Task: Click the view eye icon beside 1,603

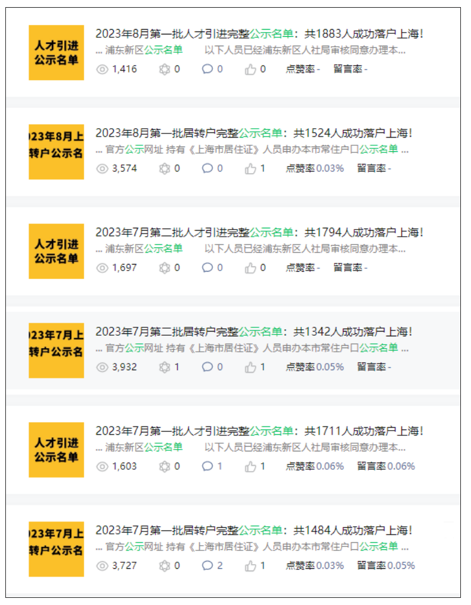Action: click(x=102, y=466)
